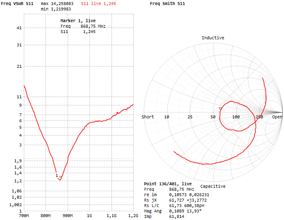Click the marker frequency value 868,75 MHz
284x220 pixels.
tap(93, 26)
